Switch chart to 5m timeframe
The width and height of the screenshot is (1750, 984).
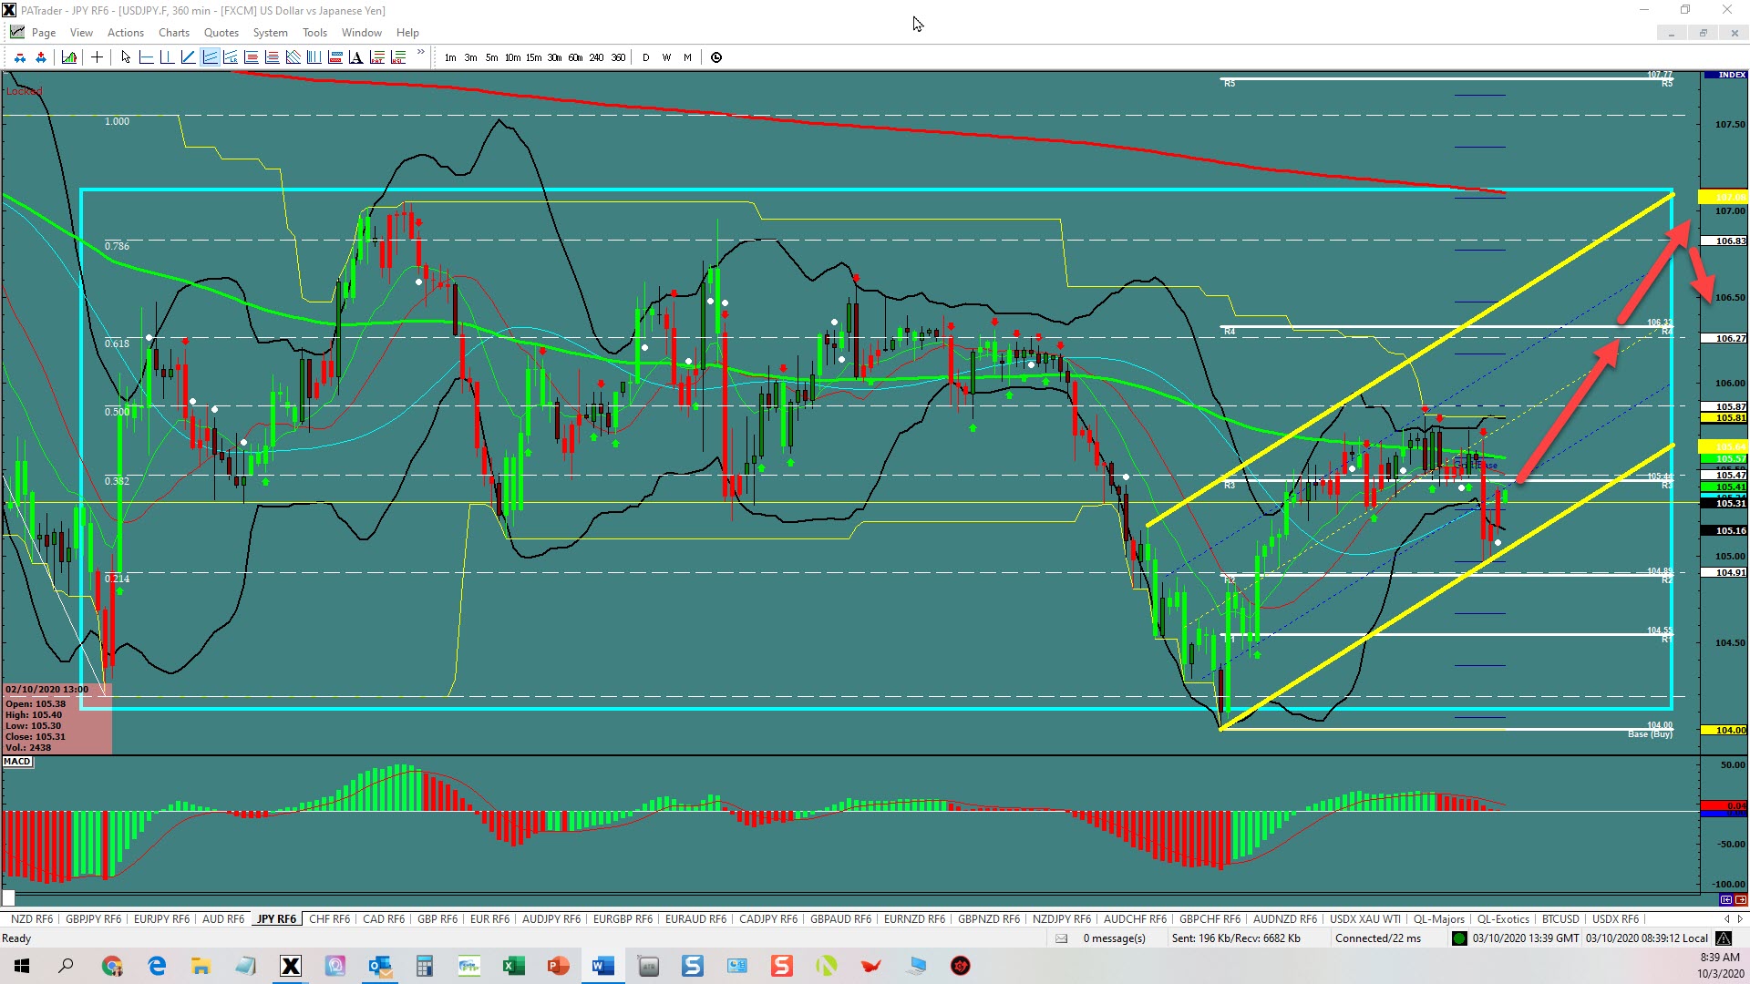click(x=491, y=57)
